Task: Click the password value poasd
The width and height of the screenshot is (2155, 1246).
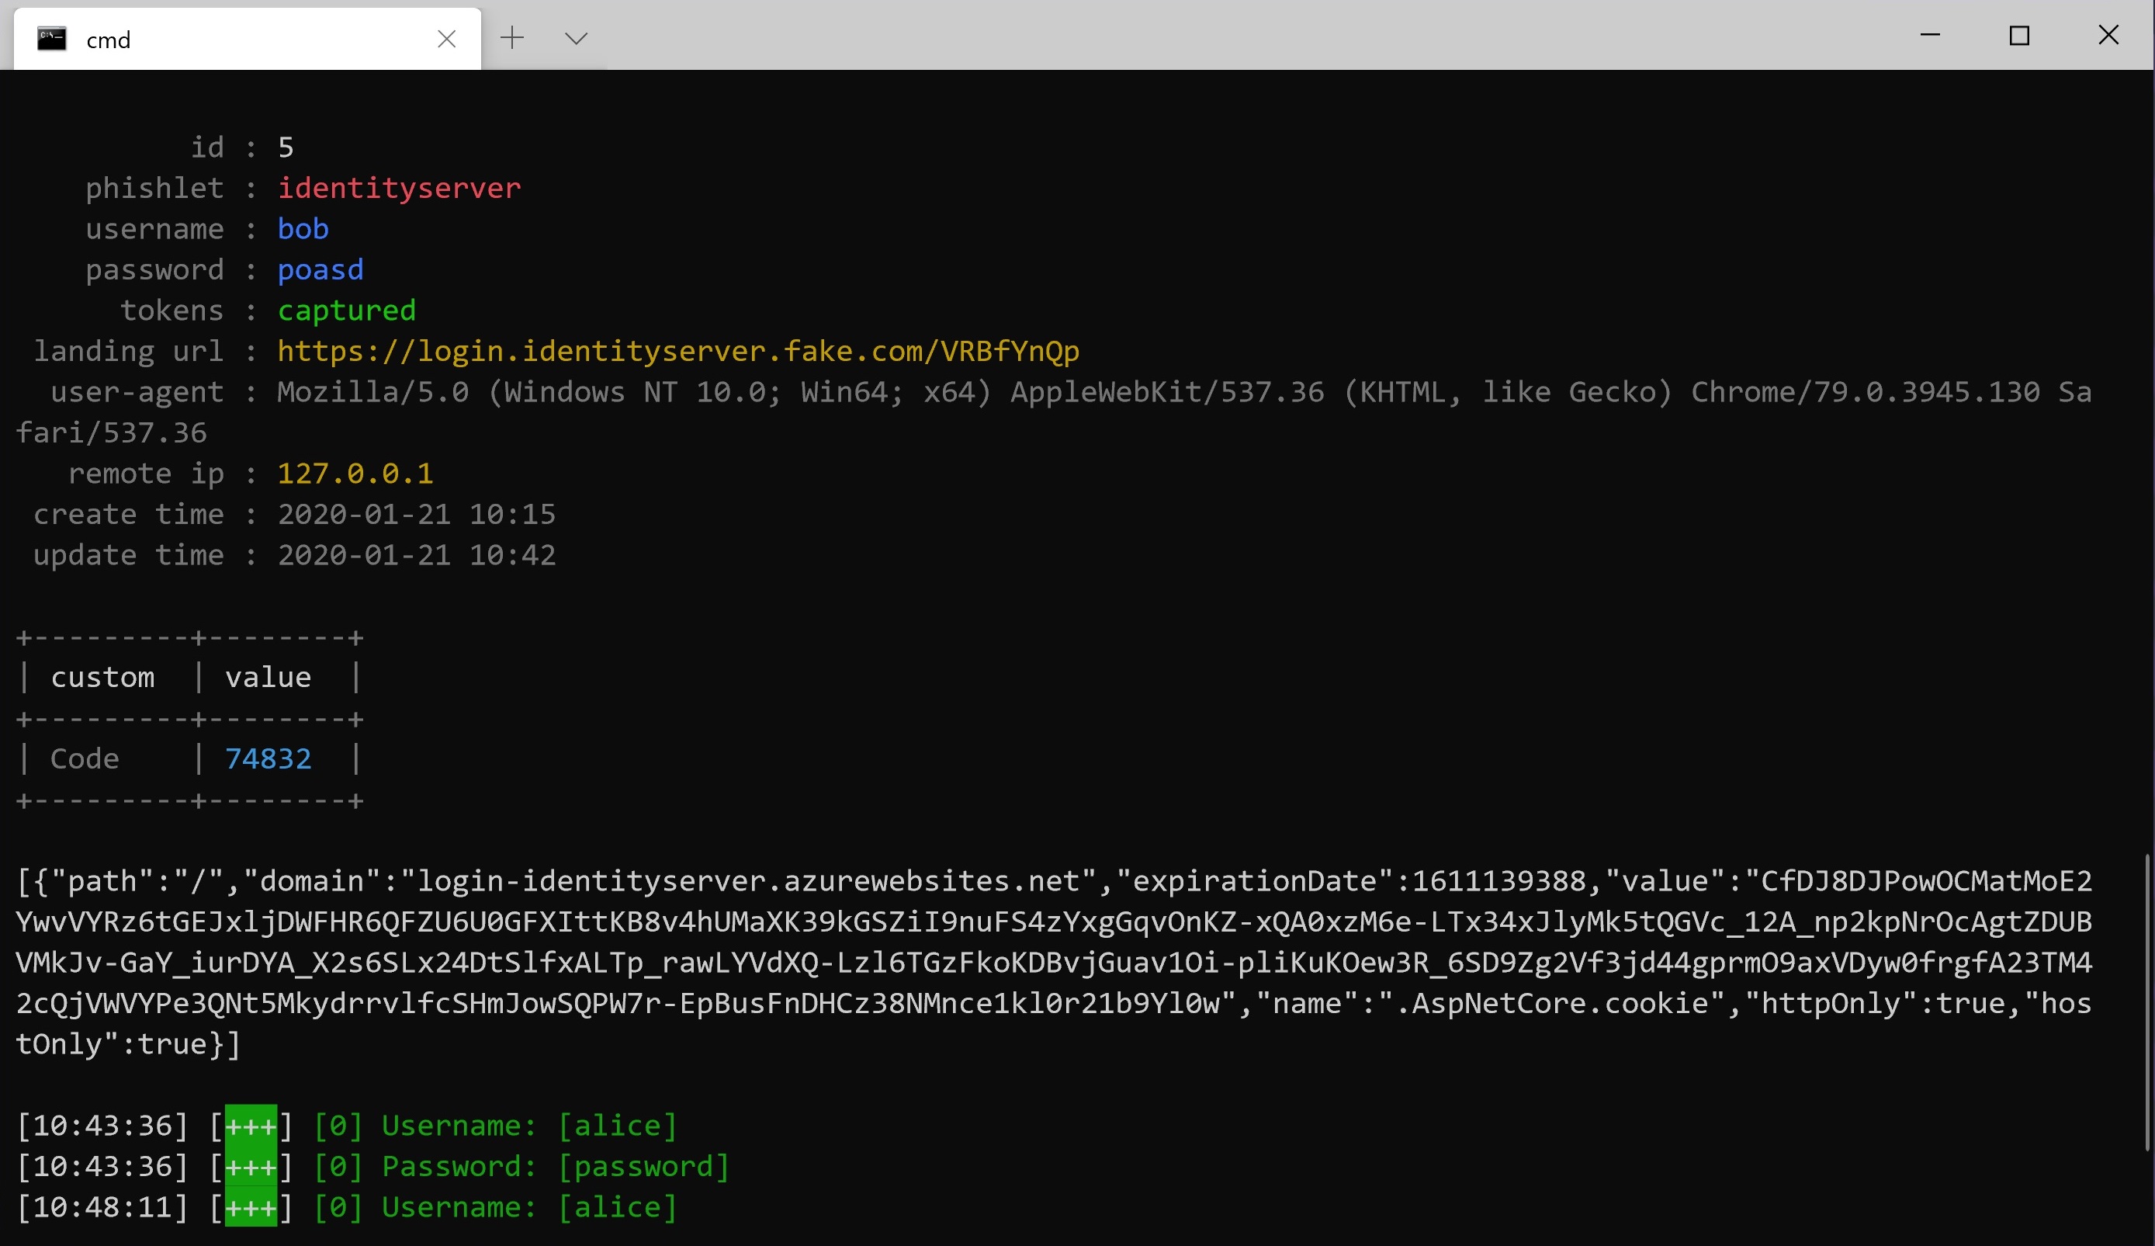Action: click(x=320, y=269)
